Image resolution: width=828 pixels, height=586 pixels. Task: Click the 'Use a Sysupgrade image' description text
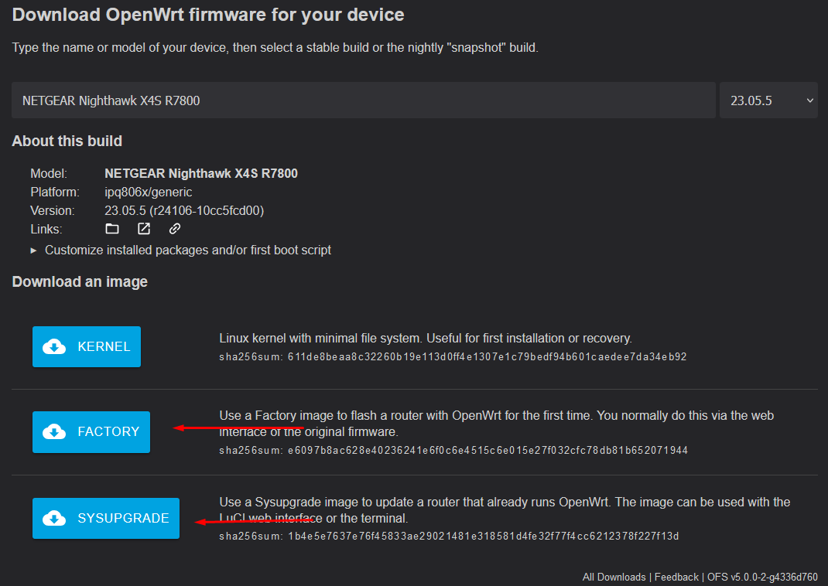tap(505, 510)
